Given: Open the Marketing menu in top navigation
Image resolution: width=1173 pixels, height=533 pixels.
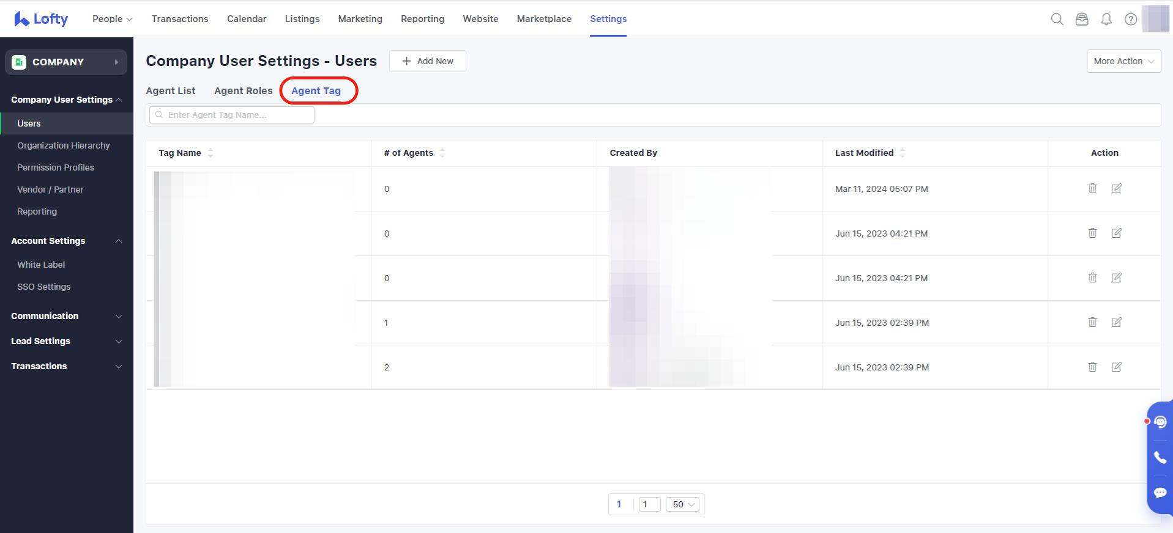Looking at the screenshot, I should pos(360,19).
